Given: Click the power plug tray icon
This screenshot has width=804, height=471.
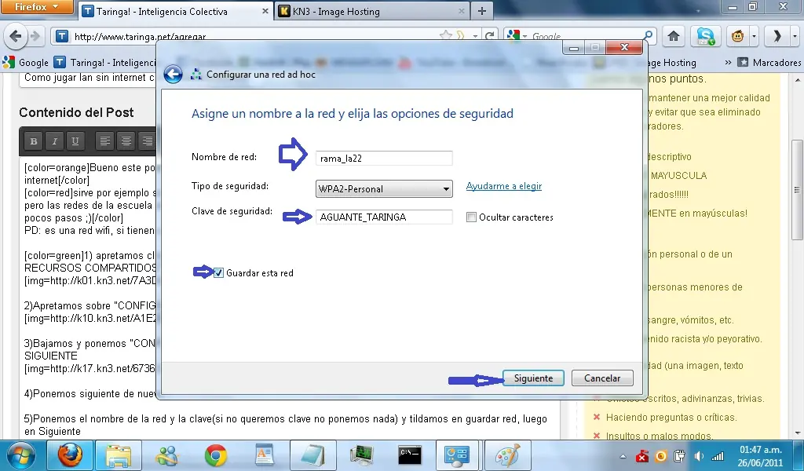Looking at the screenshot, I should (680, 456).
